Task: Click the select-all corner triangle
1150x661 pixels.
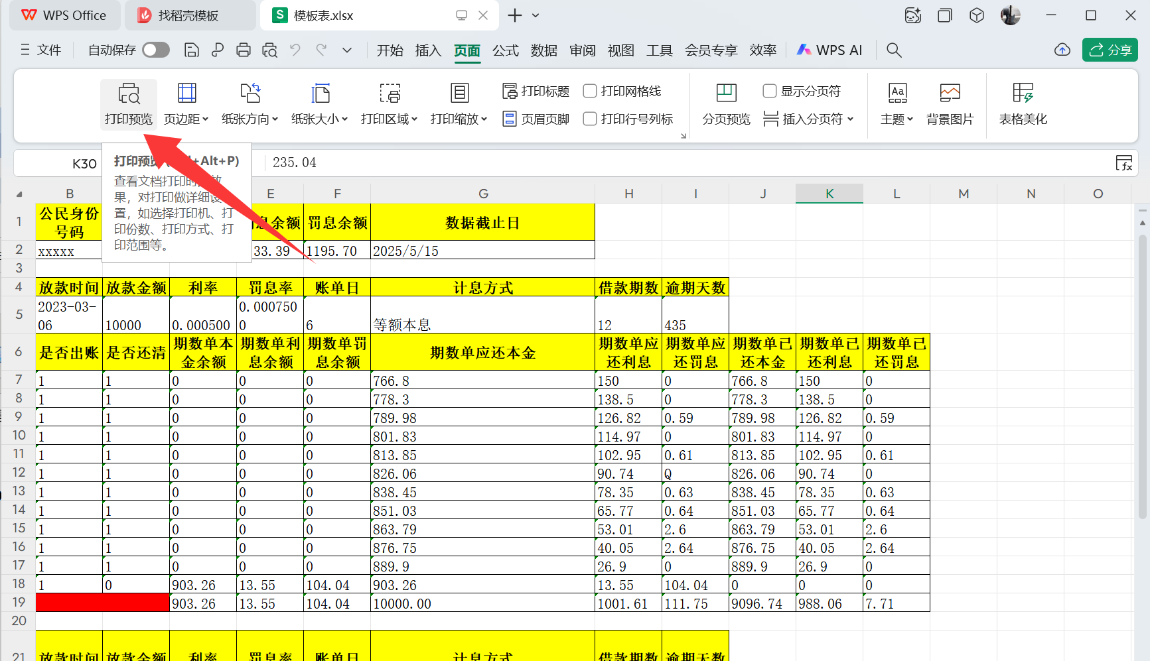Action: point(19,194)
